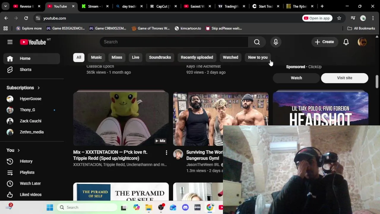The image size is (380, 214).
Task: Open YouTube notifications bell
Action: tap(346, 42)
